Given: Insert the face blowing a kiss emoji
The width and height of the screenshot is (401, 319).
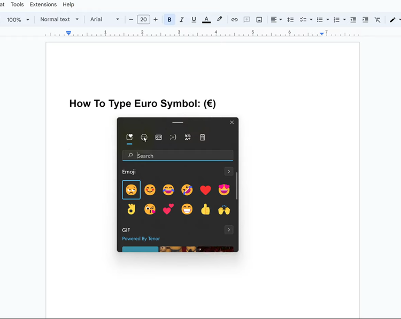Looking at the screenshot, I should pos(150,210).
